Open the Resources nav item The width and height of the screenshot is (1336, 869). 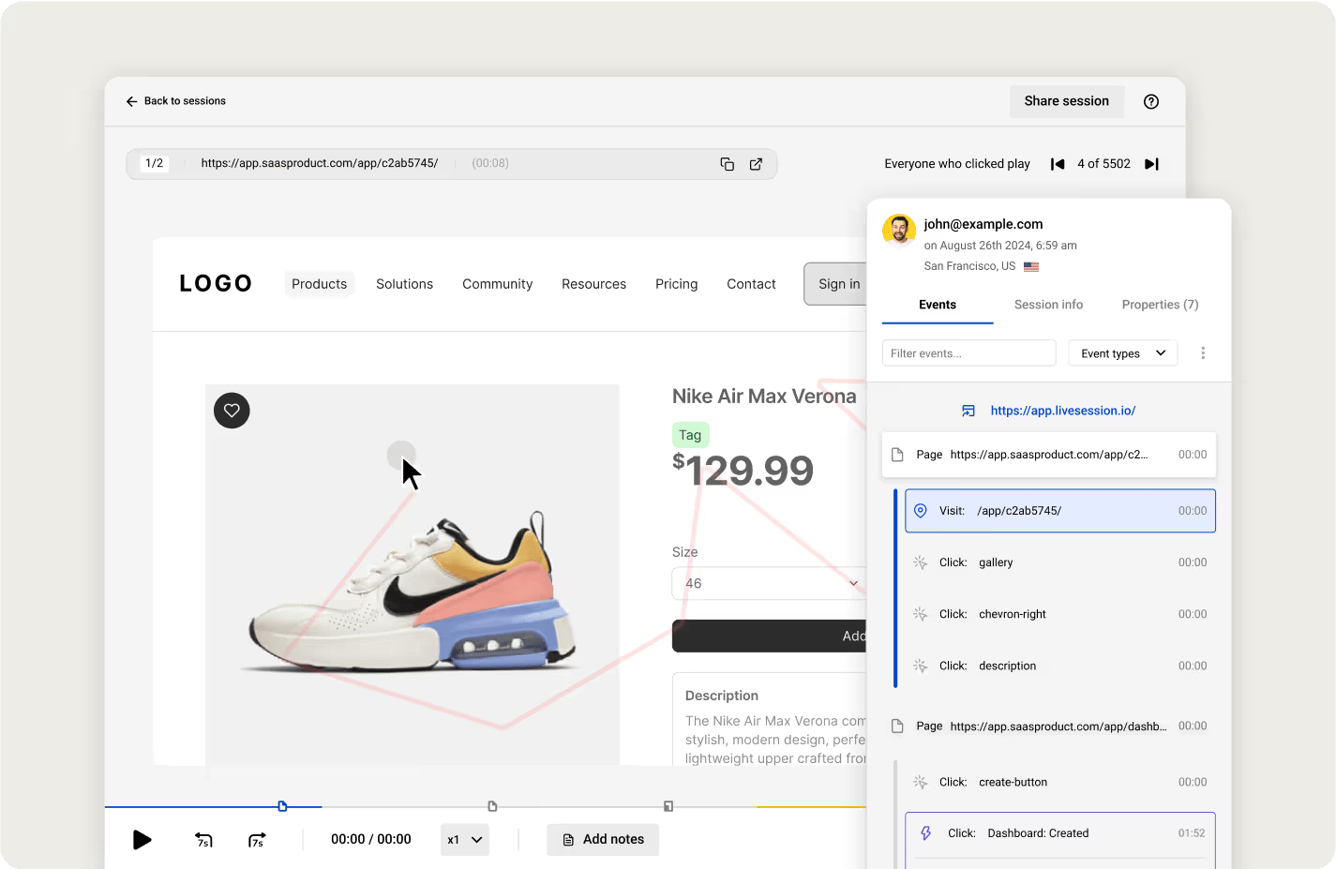pyautogui.click(x=593, y=284)
